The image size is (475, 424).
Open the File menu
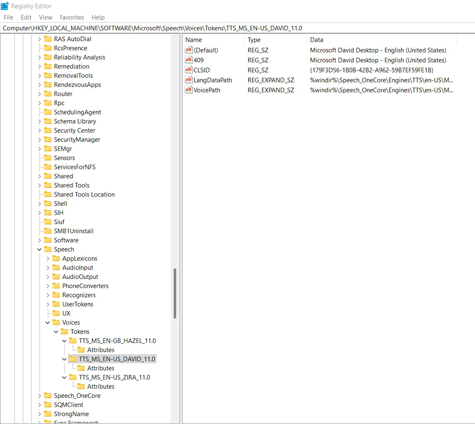coord(8,17)
